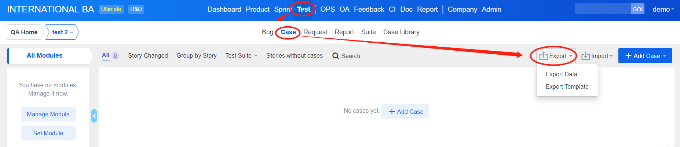The height and width of the screenshot is (147, 680).
Task: Go to QA Home breadcrumb
Action: (24, 32)
